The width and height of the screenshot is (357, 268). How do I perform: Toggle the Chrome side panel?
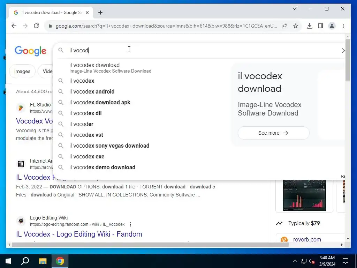coord(321,26)
